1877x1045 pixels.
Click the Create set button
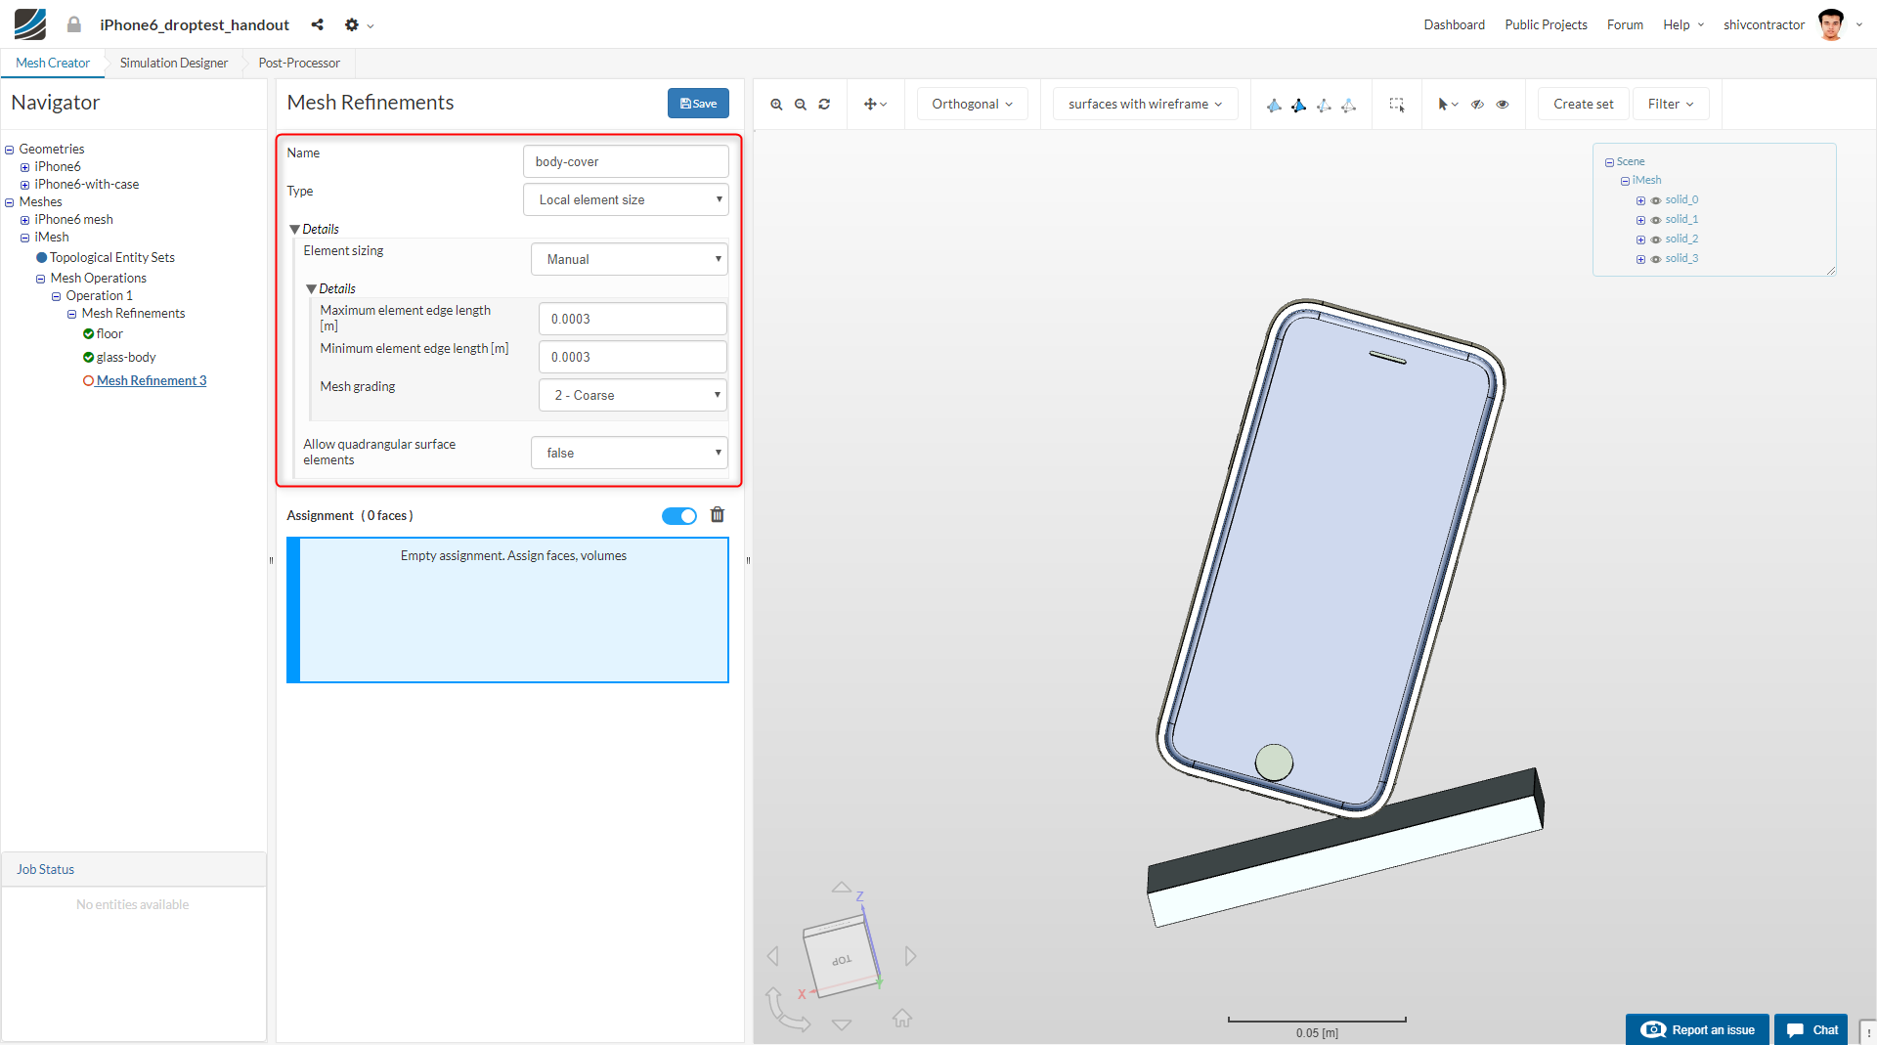pos(1584,104)
